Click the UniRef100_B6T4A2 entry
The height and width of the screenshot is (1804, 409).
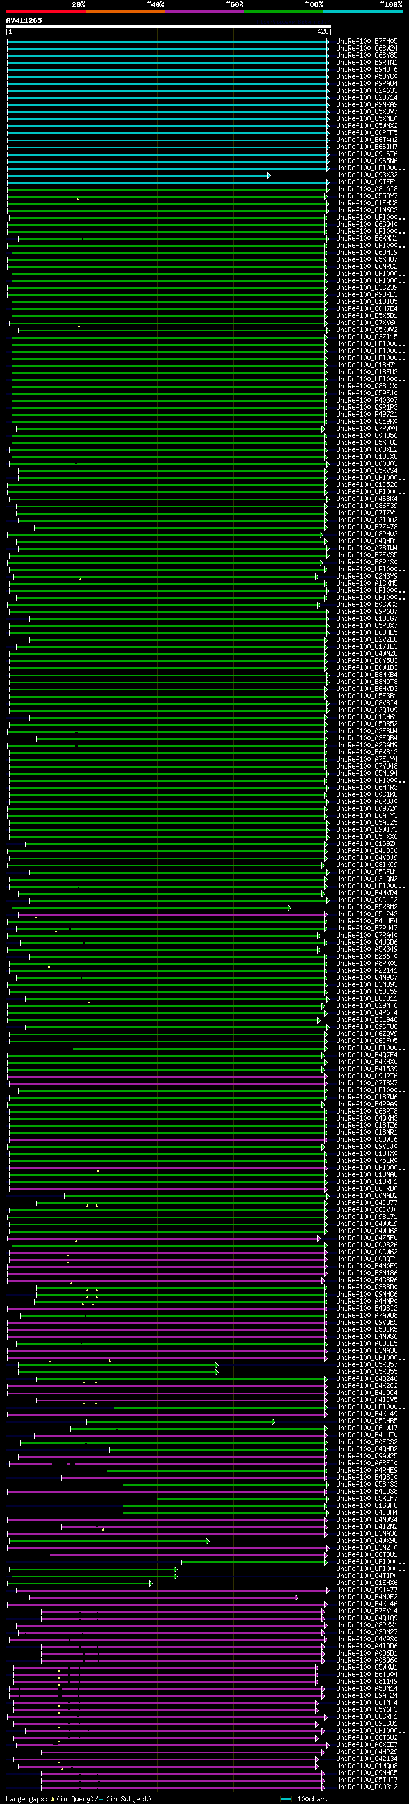coord(367,140)
